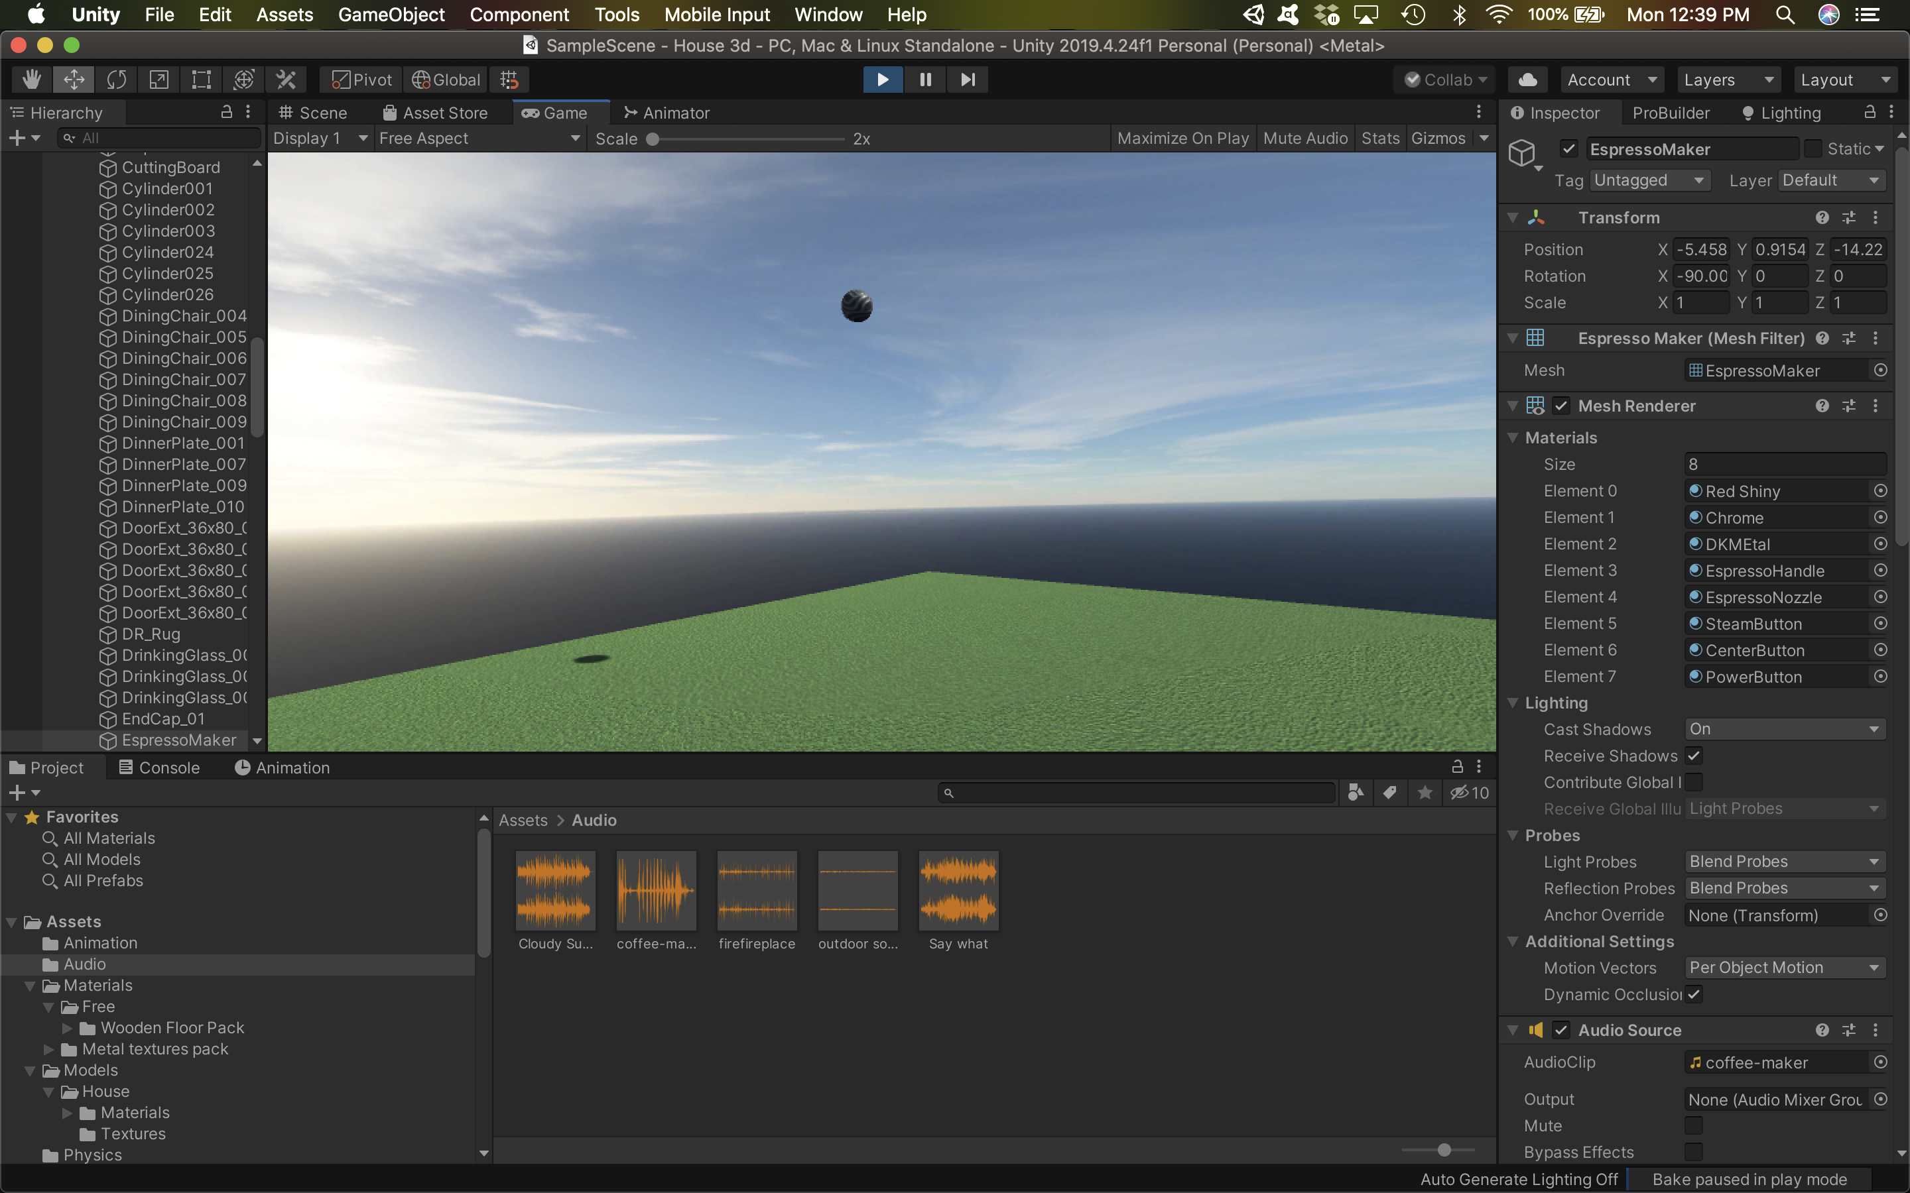Open macOS Spotlight search
Image resolution: width=1910 pixels, height=1193 pixels.
point(1785,14)
